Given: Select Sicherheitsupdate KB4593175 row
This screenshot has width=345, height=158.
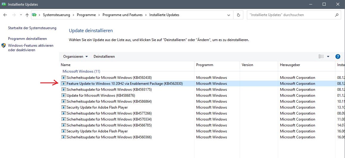Looking at the screenshot, I should point(202,90).
